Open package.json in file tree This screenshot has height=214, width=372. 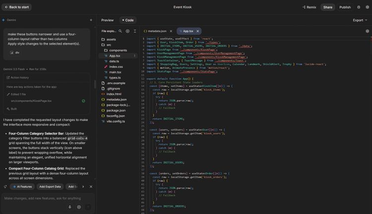coord(116,110)
